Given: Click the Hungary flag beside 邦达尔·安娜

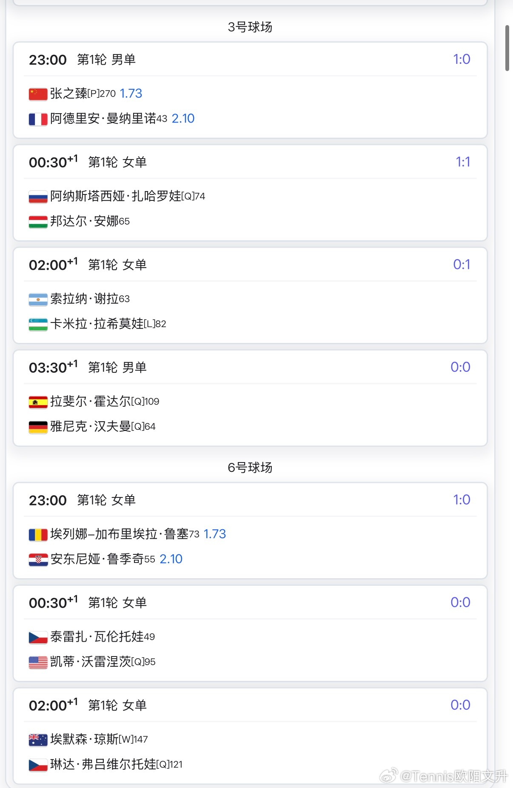Looking at the screenshot, I should point(38,222).
